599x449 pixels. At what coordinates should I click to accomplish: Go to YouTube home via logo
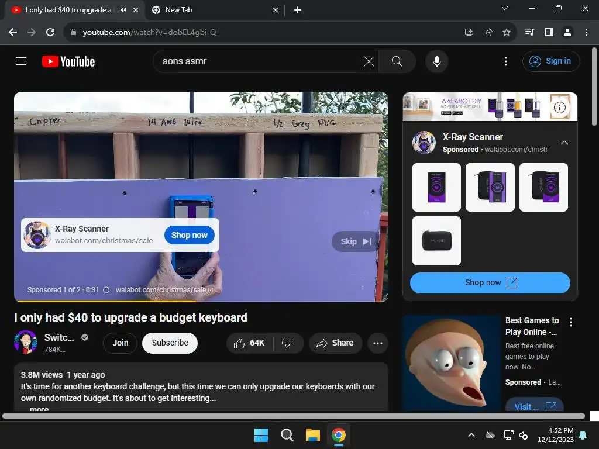coord(68,61)
